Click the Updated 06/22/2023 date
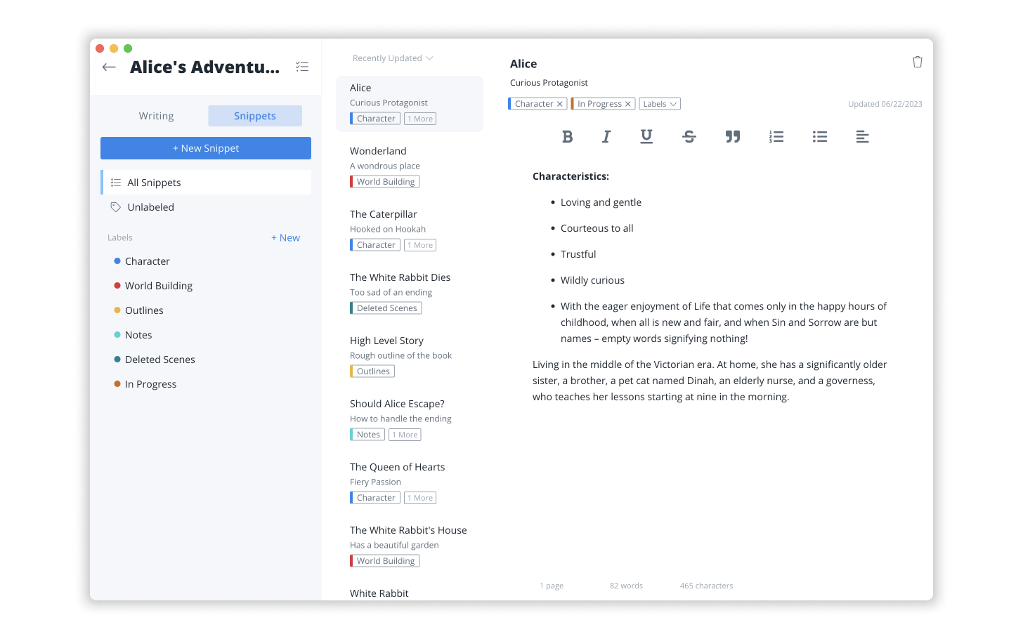The height and width of the screenshot is (639, 1023). 885,104
